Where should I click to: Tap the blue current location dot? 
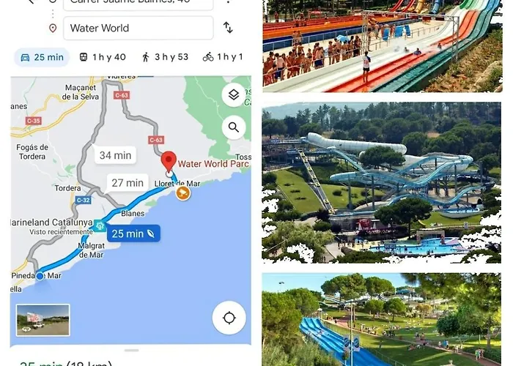40,276
